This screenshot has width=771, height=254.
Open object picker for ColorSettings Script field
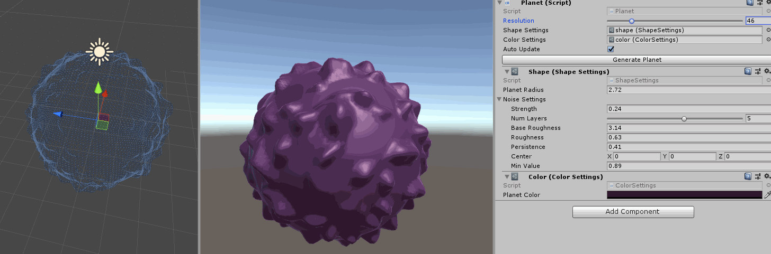(x=768, y=185)
